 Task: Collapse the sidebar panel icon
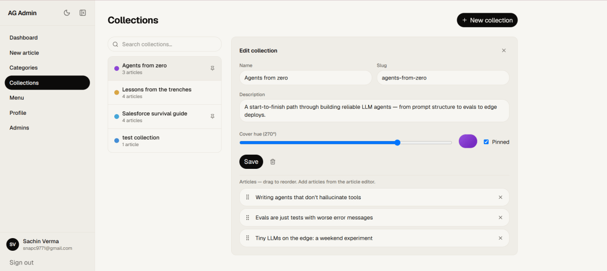point(83,13)
